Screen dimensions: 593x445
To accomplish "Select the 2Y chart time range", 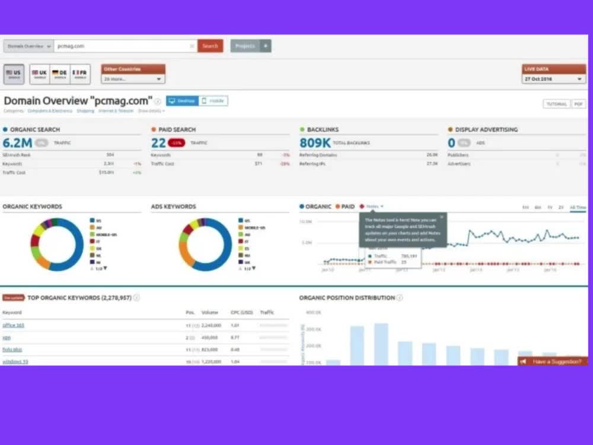I will [x=561, y=207].
